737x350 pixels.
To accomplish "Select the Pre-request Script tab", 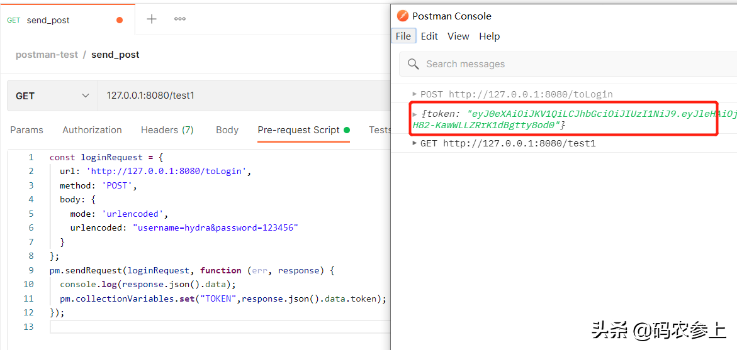I will pyautogui.click(x=303, y=130).
